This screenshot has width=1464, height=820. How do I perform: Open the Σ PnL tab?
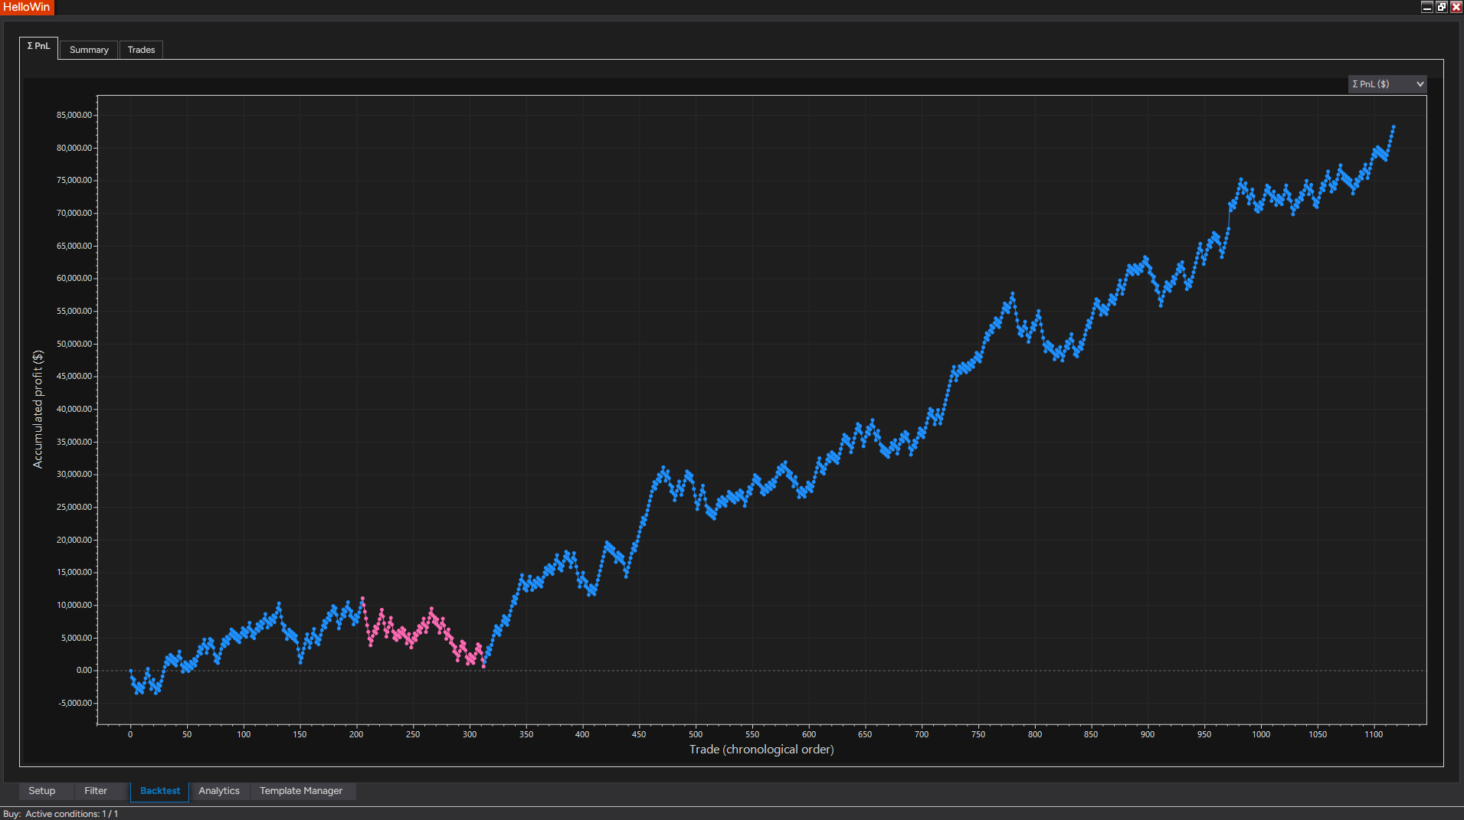[x=38, y=47]
